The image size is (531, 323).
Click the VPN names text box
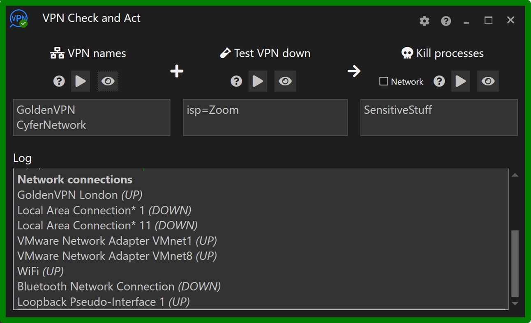tap(92, 117)
